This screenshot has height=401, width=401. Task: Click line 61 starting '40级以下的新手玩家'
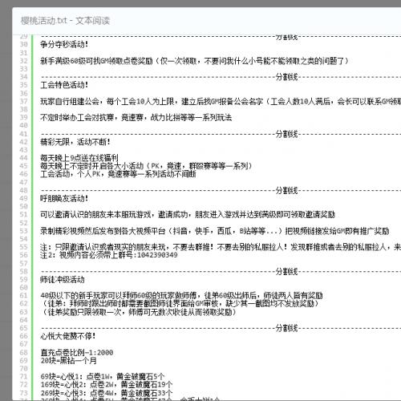tap(181, 295)
